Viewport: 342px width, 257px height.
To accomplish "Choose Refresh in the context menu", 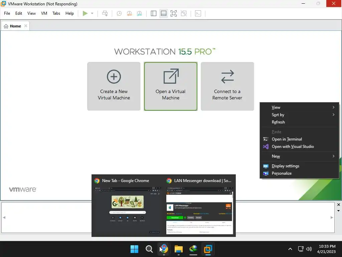I will coord(299,122).
